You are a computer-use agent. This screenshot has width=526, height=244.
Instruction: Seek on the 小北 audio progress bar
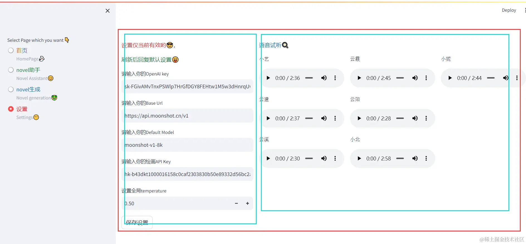point(400,158)
